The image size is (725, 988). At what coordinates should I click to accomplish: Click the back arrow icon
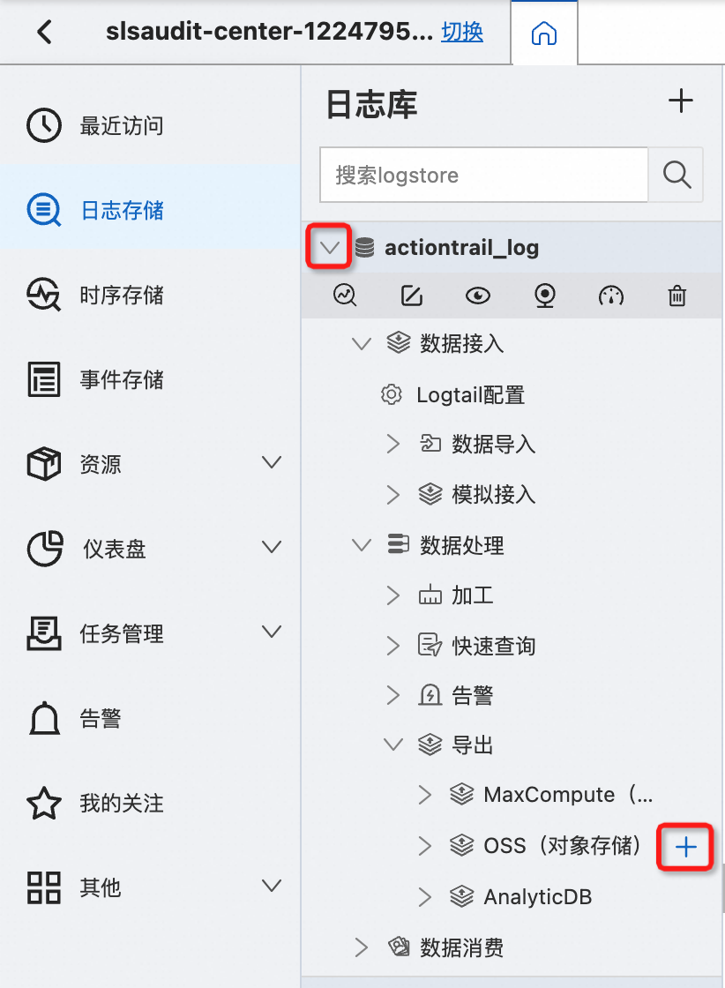point(44,32)
